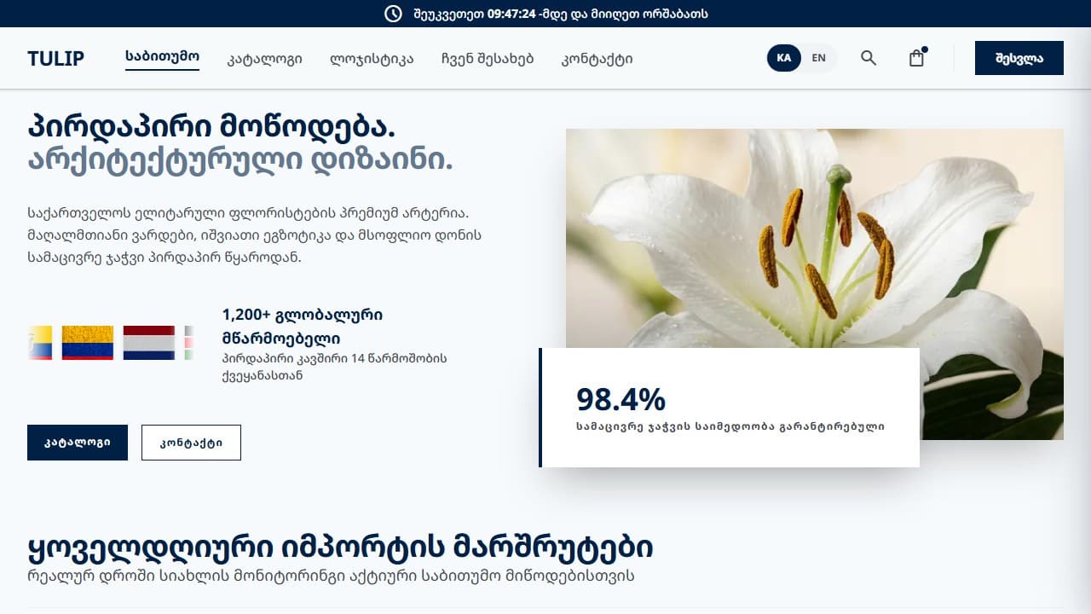Switch language to KA
This screenshot has width=1091, height=614.
pos(784,58)
